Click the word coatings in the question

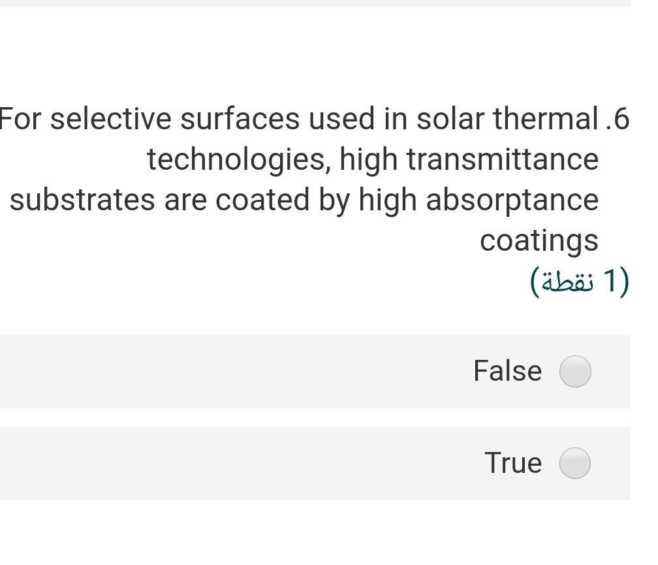coord(539,239)
